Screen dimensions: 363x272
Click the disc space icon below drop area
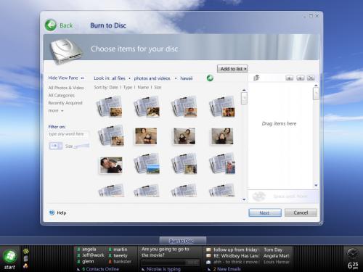[259, 197]
